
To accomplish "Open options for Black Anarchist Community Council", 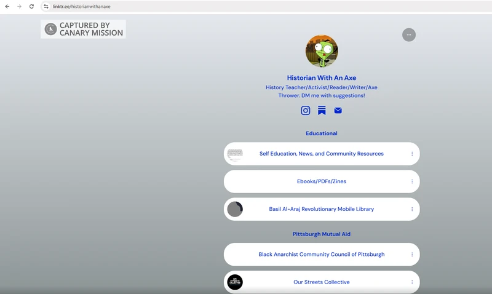I will (412, 255).
